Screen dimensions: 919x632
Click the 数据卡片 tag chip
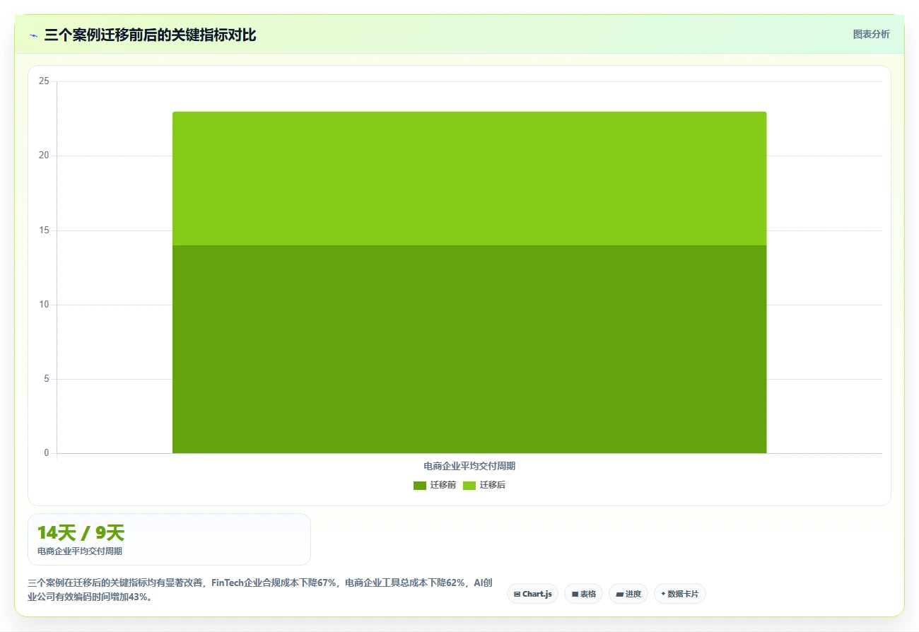pyautogui.click(x=679, y=594)
